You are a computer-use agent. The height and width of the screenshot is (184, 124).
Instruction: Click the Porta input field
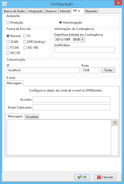(90, 70)
